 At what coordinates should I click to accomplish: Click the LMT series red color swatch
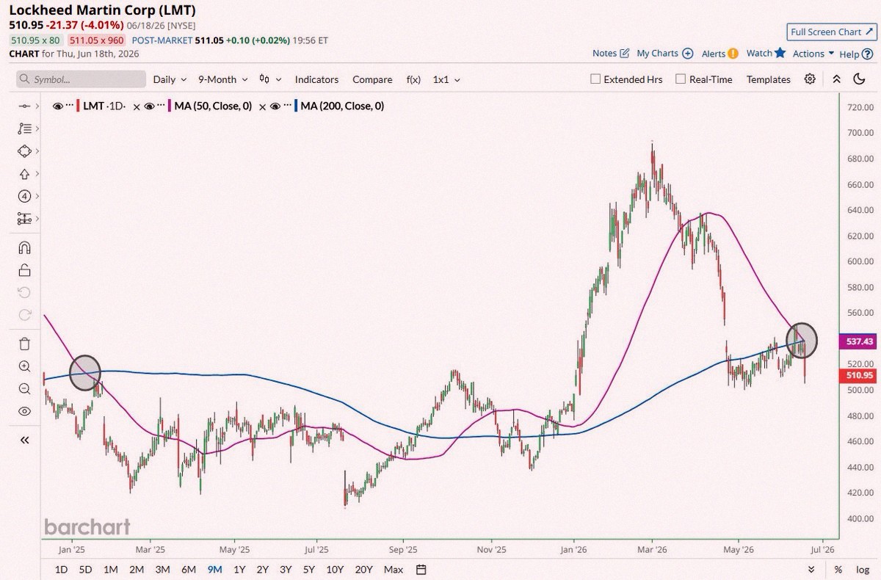[x=78, y=106]
